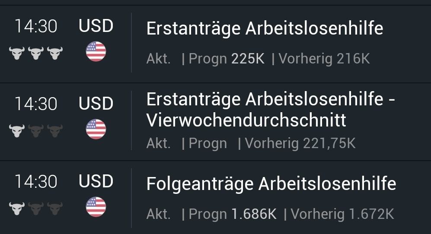Tap the leftmost bright bull in the Vierwochendurchschnitt row
The height and width of the screenshot is (234, 431).
[x=17, y=131]
